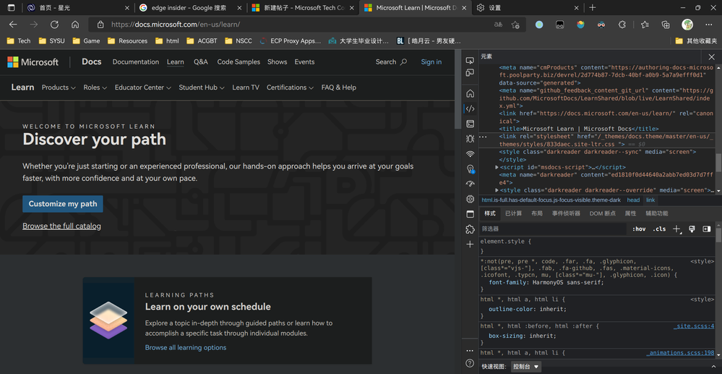
Task: Open the 其他收藏夹 folder
Action: [696, 41]
